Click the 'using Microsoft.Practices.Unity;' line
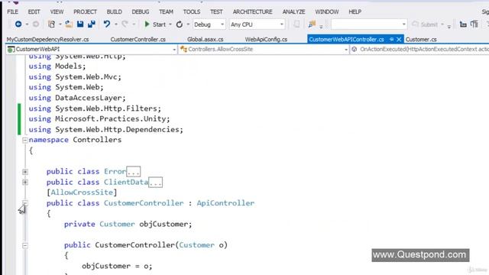Screen dimensions: 489x275 [99, 119]
